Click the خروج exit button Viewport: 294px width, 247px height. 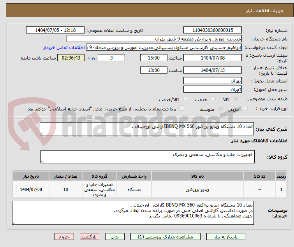[x=64, y=237]
